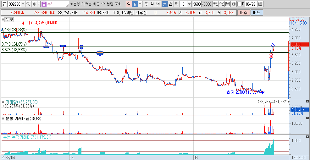Click the 분봉 거래대금 panel square marker
310x160 pixels.
(3, 119)
